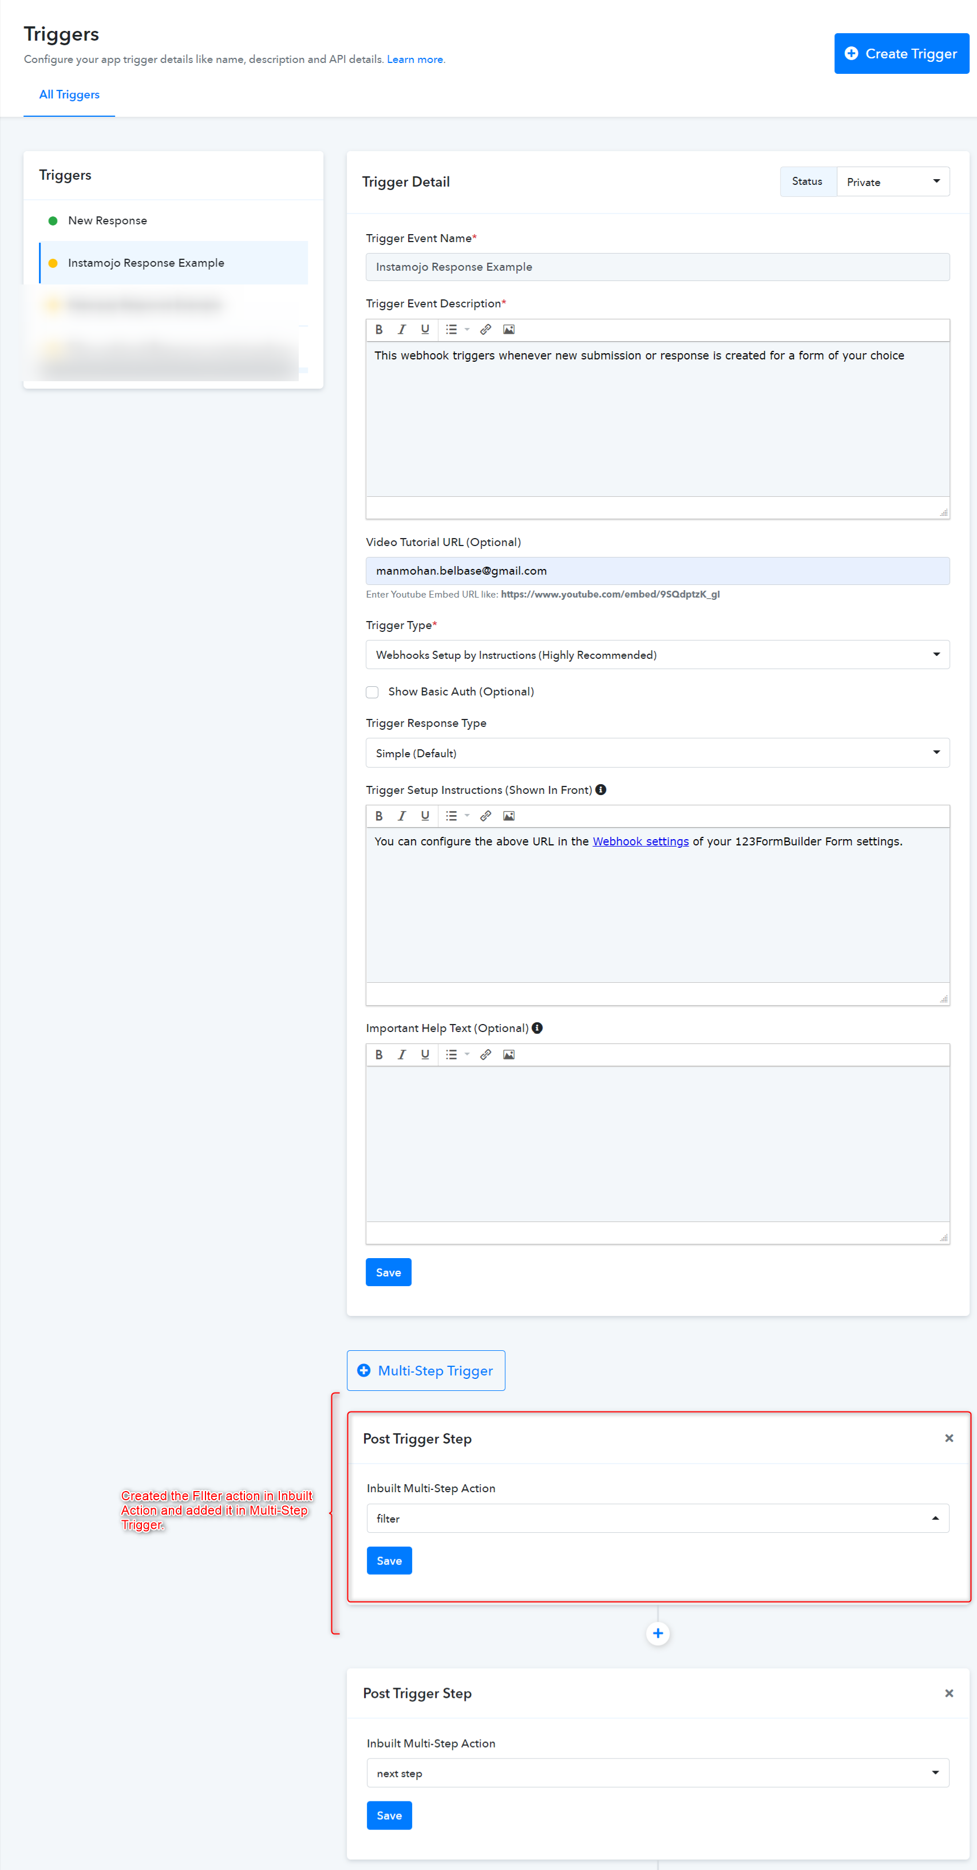Follow the Webhook settings link in instructions
The height and width of the screenshot is (1870, 977).
[x=640, y=841]
